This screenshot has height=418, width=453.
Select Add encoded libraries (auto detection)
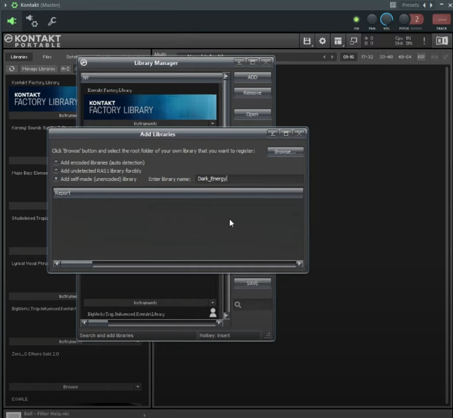(56, 162)
